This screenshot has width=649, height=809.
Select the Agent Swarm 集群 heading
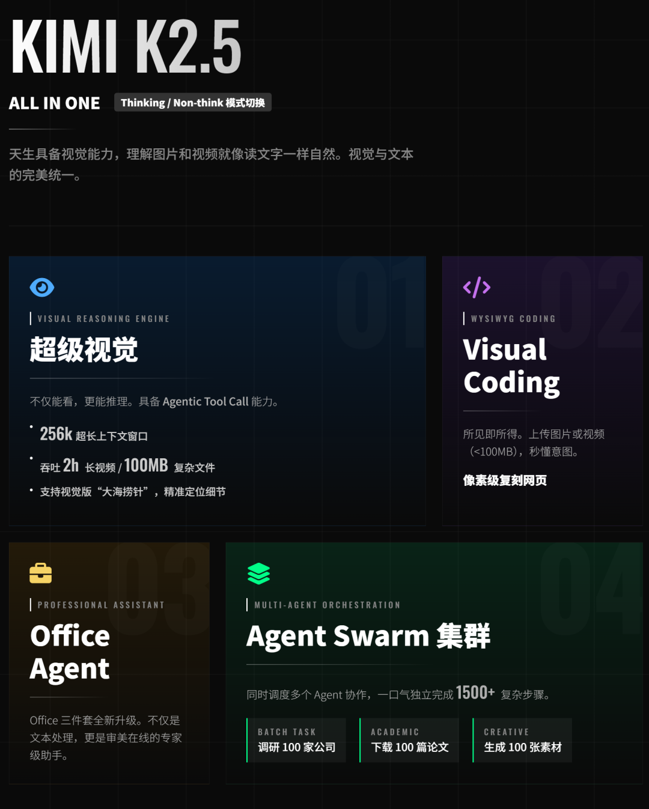(x=368, y=636)
